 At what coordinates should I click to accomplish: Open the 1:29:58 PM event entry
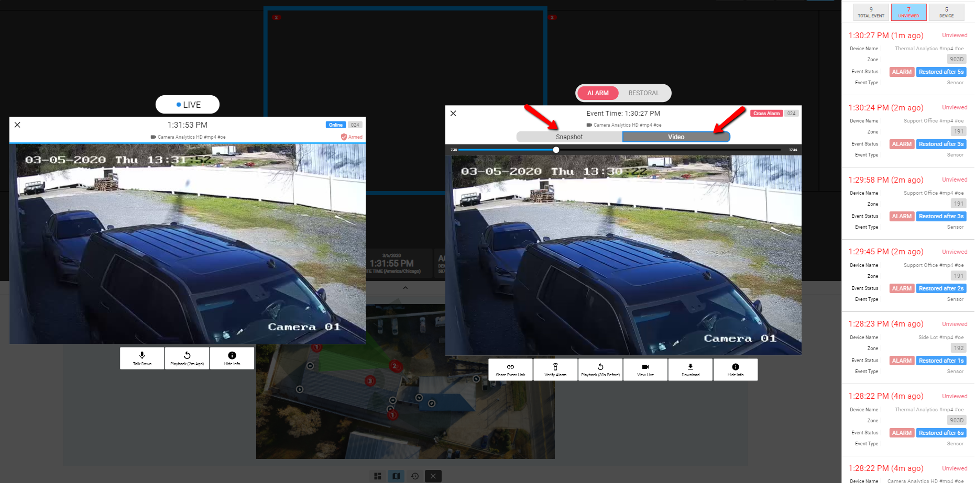coord(908,203)
